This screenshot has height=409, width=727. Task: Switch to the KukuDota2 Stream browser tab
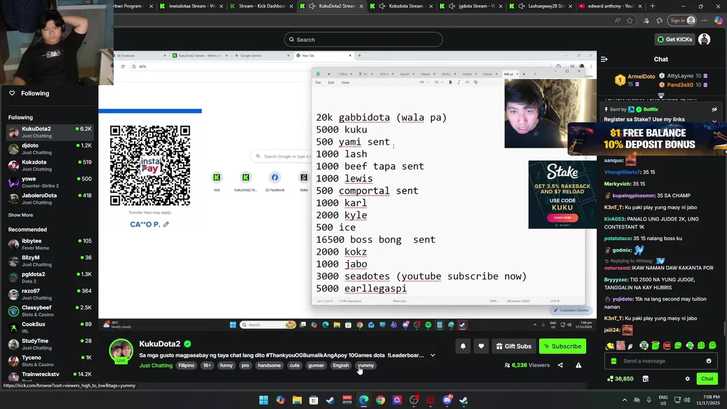(332, 6)
